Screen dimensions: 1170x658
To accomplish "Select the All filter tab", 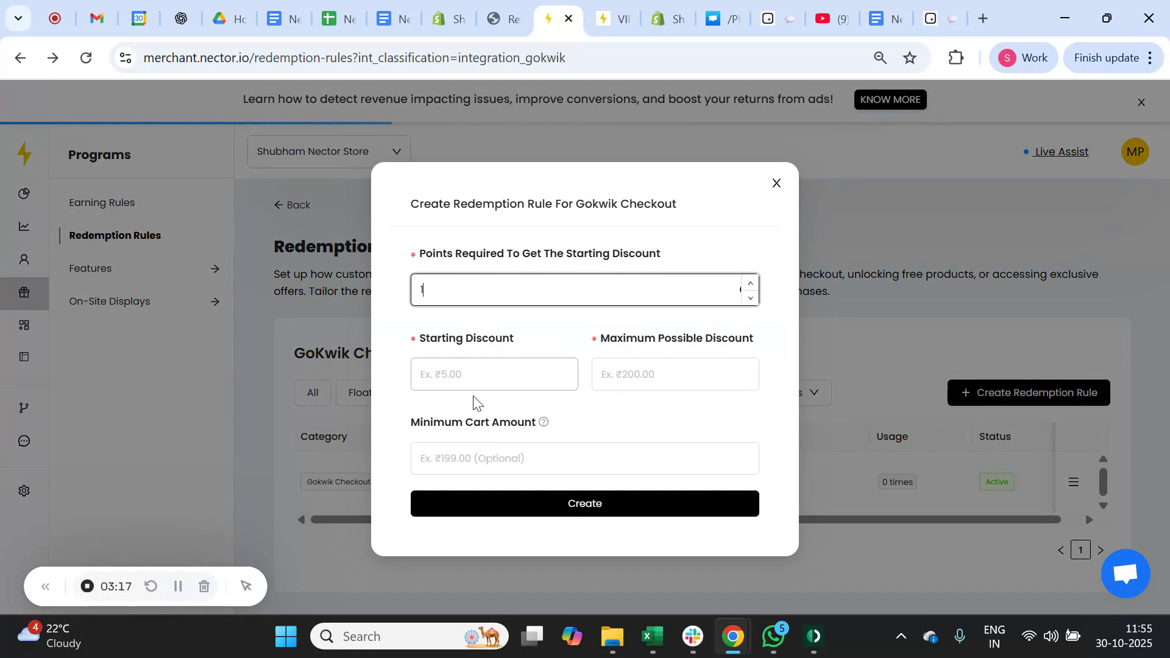I will pos(312,392).
